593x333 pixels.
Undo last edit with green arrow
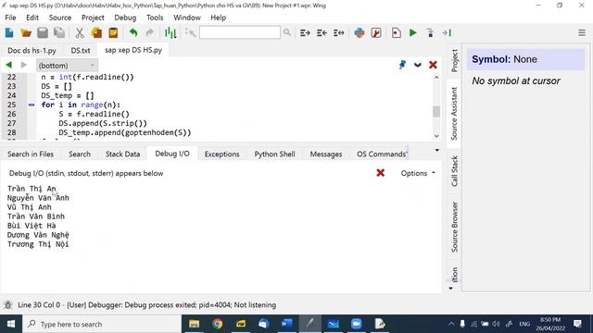[x=133, y=33]
